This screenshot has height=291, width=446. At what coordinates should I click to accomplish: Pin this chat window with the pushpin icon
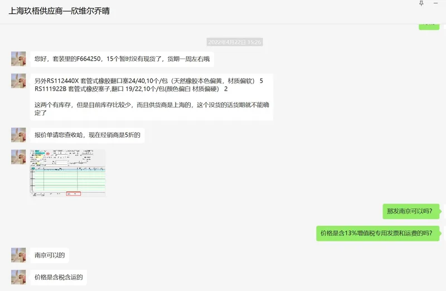421,3
